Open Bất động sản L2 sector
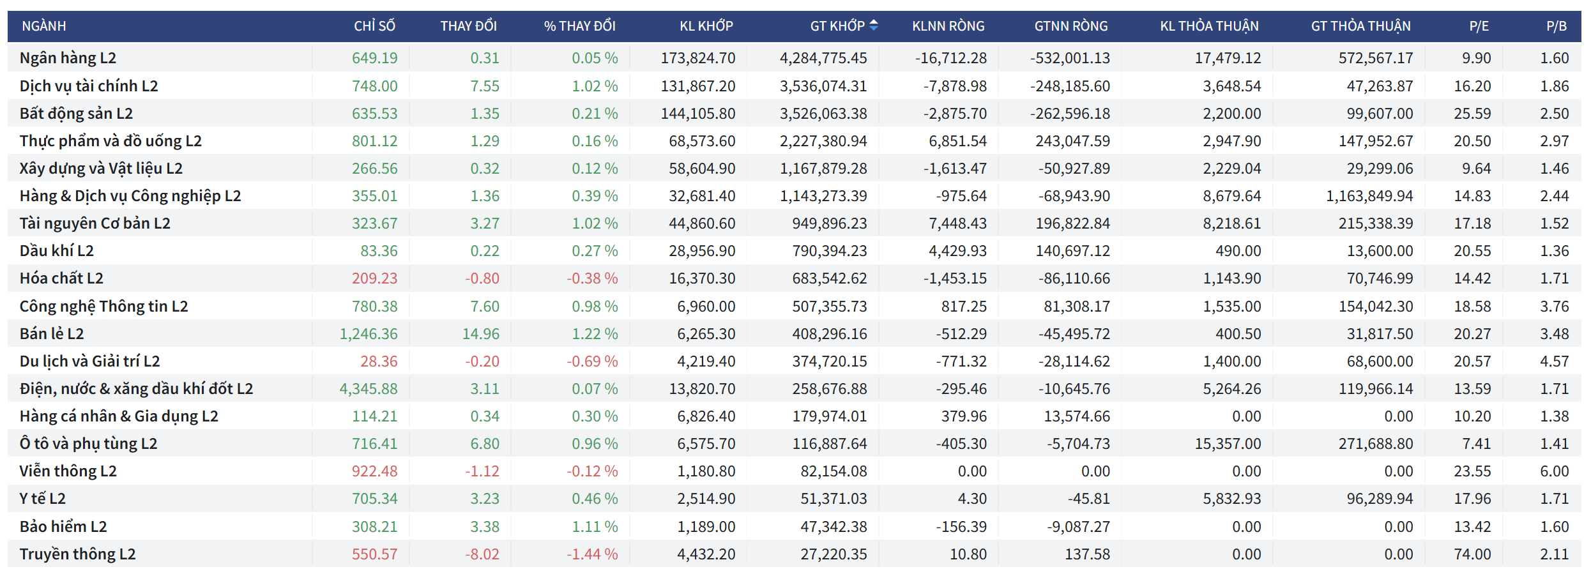 coord(76,114)
